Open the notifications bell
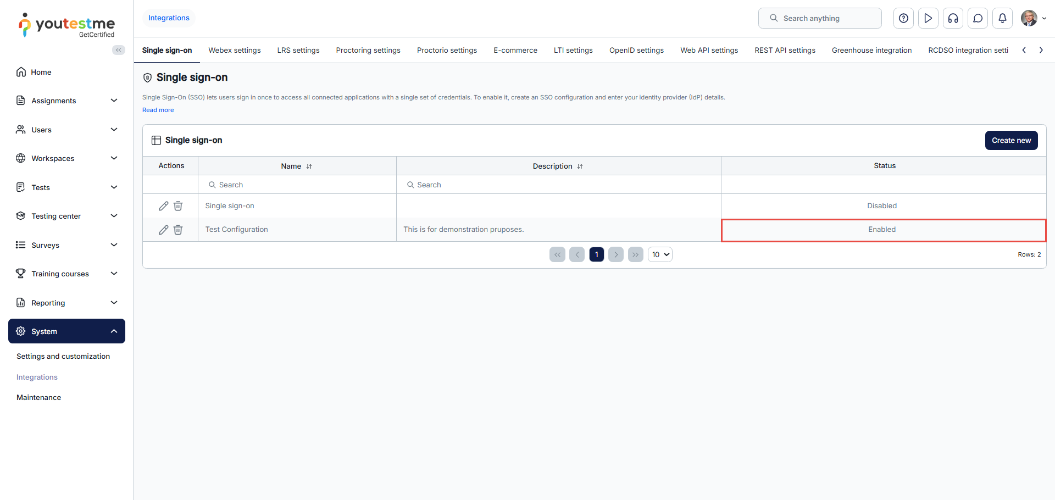1055x500 pixels. tap(1002, 18)
